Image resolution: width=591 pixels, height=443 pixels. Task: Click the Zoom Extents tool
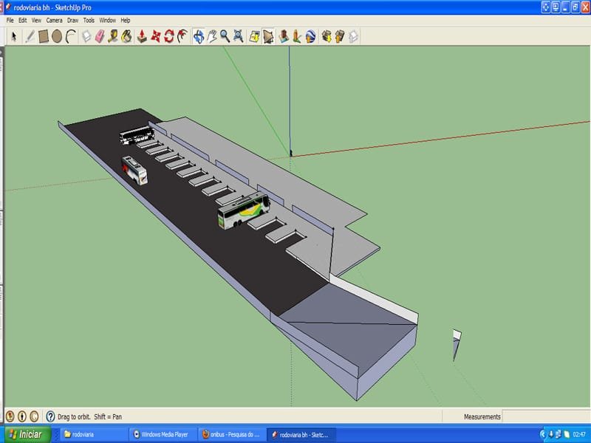[x=239, y=35]
